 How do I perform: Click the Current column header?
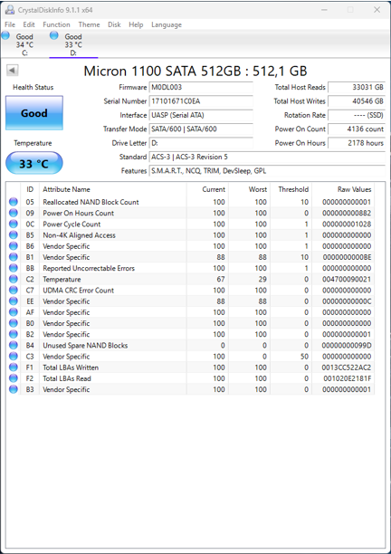click(207, 189)
